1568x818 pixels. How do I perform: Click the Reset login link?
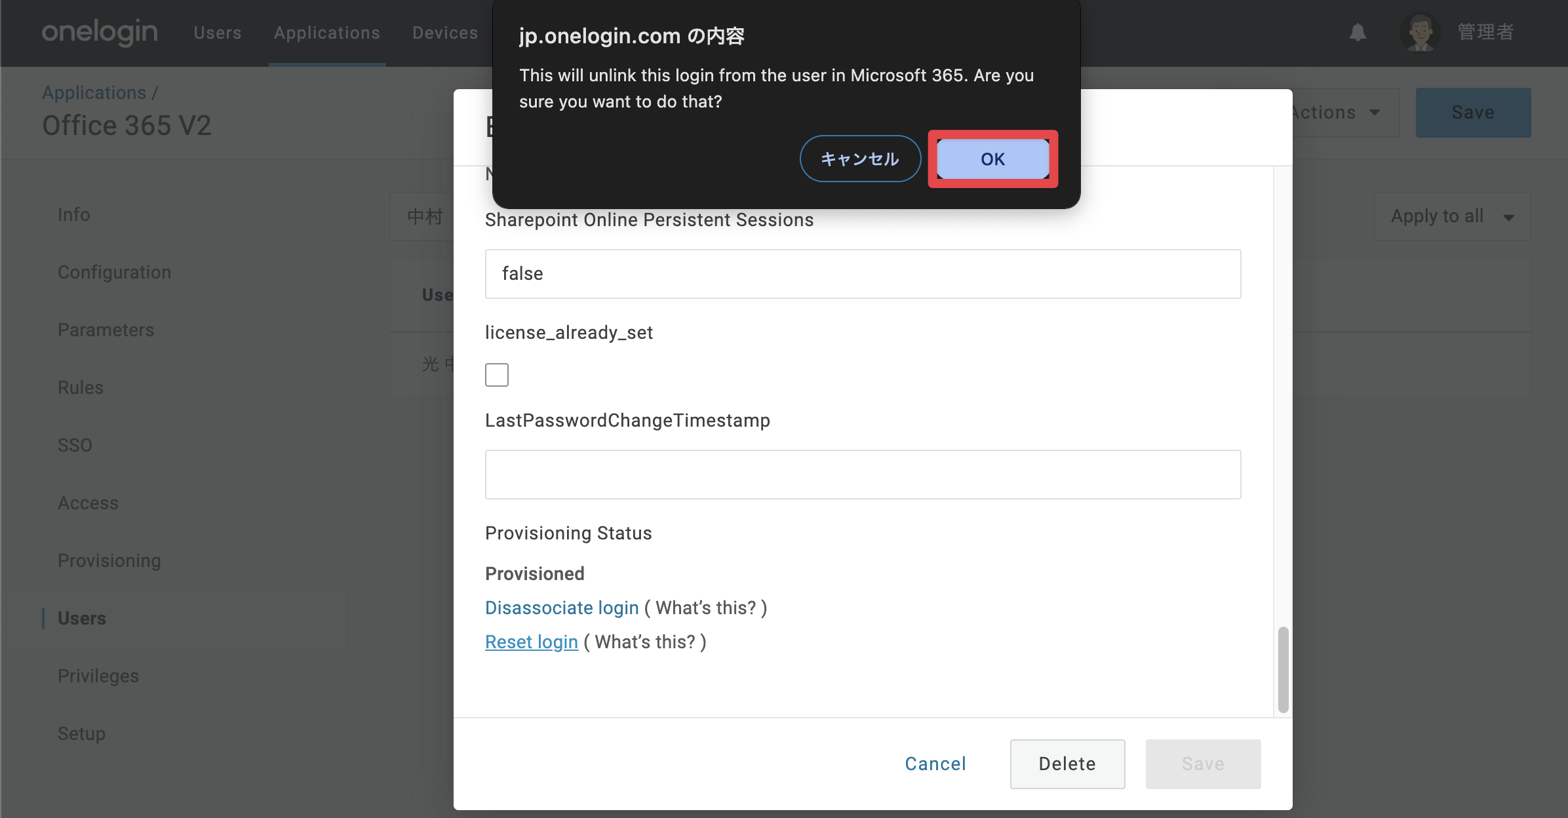[532, 642]
